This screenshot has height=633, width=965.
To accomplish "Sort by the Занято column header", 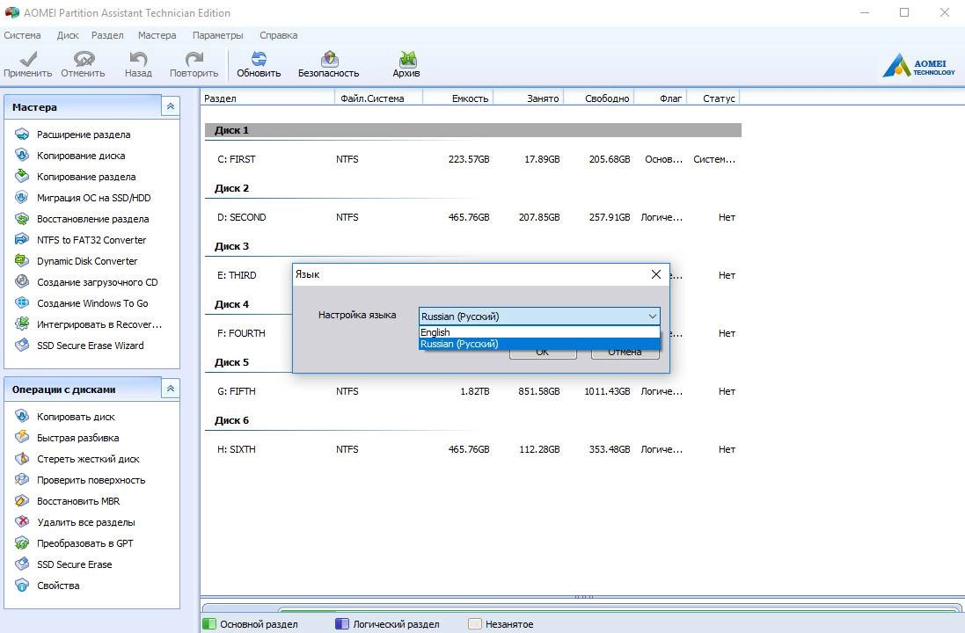I will [529, 98].
